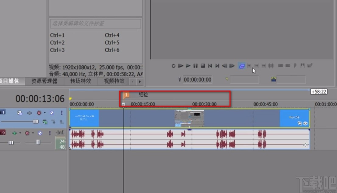Switch to the 视频特效 tab
337x193 pixels.
pyautogui.click(x=114, y=81)
